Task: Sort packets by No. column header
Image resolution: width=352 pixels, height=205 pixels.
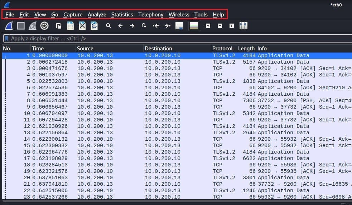Action: point(16,49)
